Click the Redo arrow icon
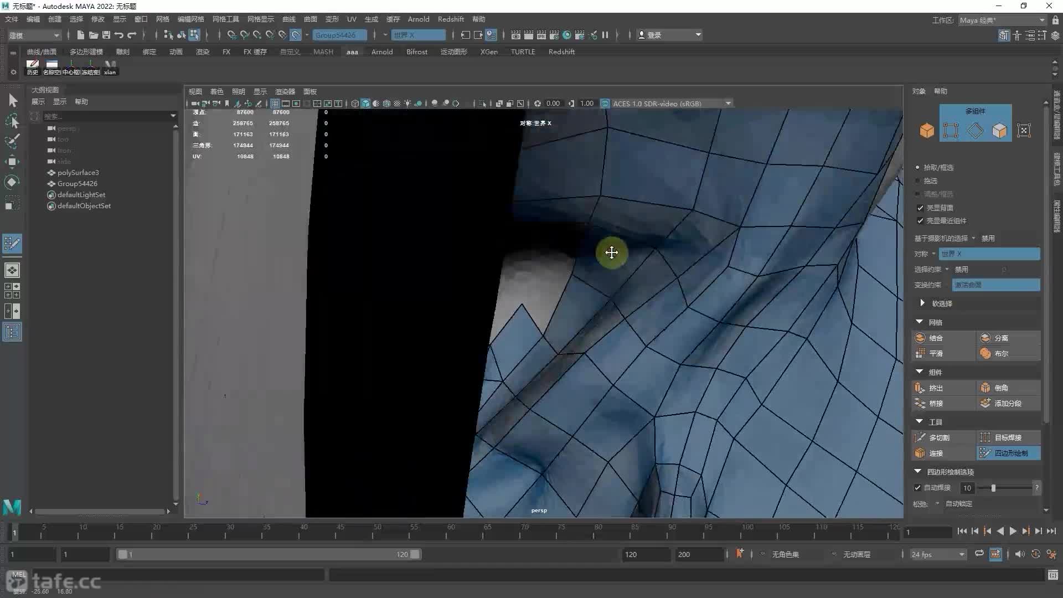1063x598 pixels. [x=132, y=35]
